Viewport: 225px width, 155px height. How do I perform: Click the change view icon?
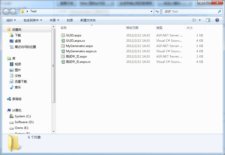point(194,20)
